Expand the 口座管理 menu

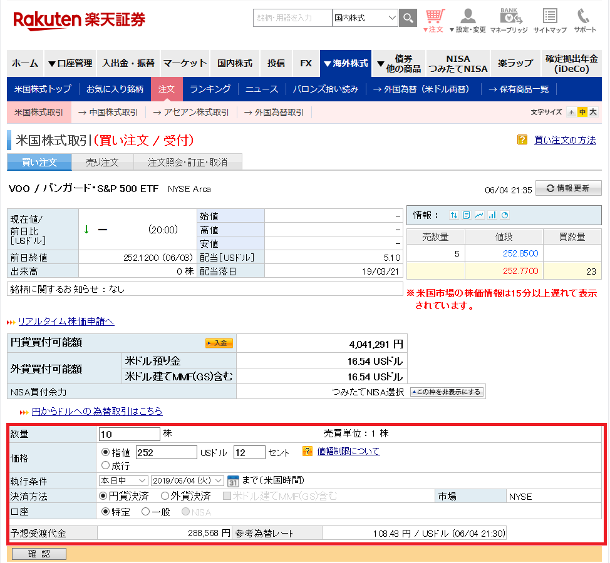(x=70, y=63)
